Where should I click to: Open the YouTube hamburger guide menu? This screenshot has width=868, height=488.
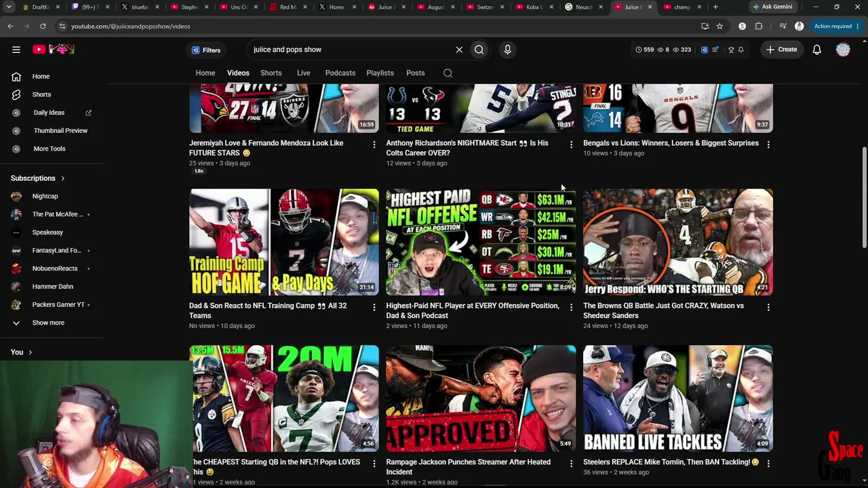click(16, 49)
